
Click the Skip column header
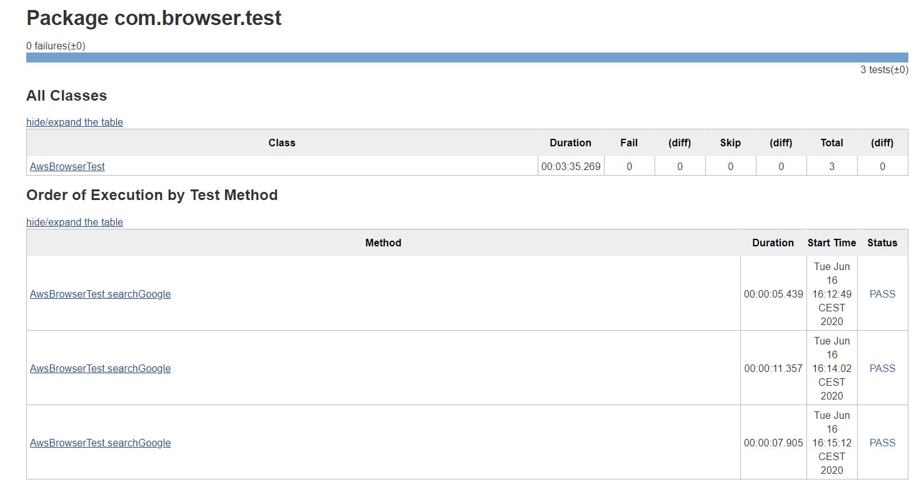pos(730,143)
